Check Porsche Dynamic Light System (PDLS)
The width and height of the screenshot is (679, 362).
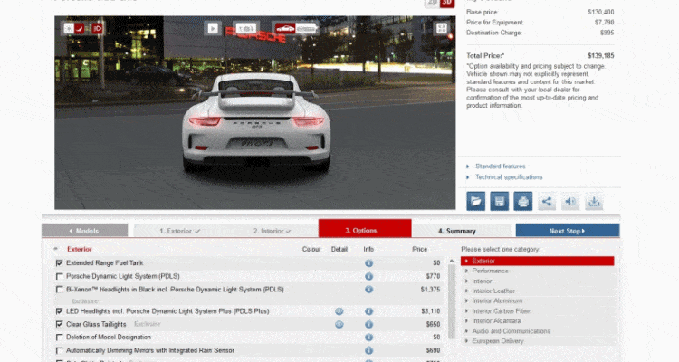coord(60,276)
